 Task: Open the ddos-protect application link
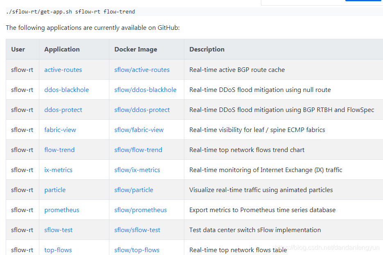pos(63,110)
